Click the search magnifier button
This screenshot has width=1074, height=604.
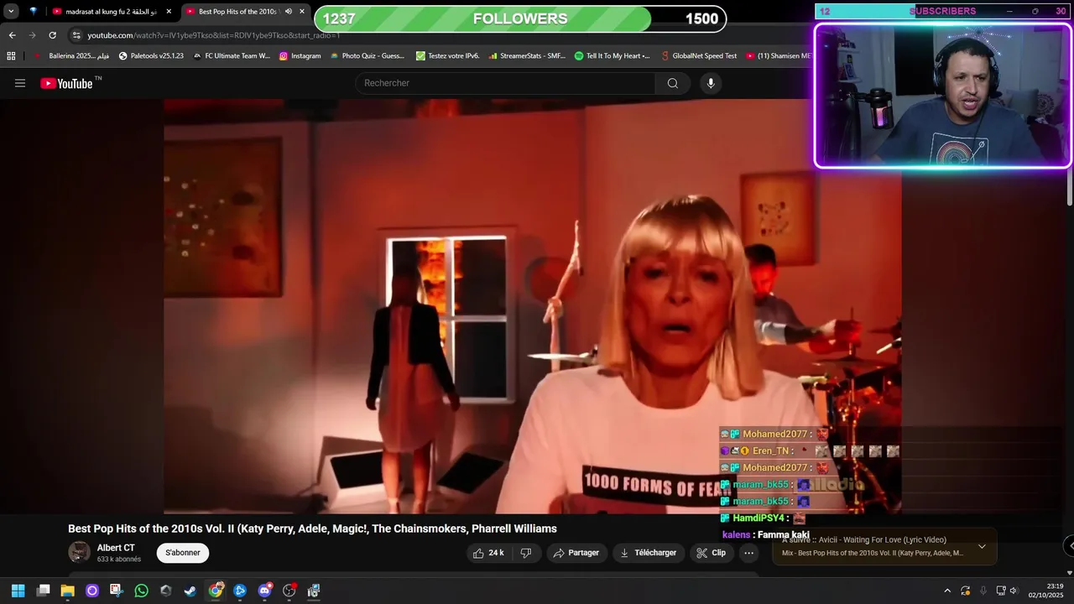click(x=673, y=83)
